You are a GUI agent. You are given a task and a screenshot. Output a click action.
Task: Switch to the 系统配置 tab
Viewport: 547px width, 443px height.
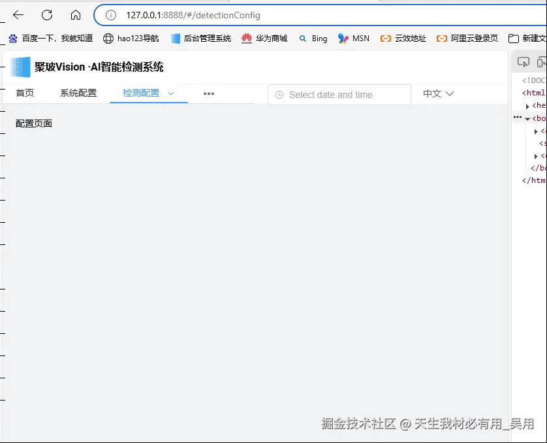(78, 93)
